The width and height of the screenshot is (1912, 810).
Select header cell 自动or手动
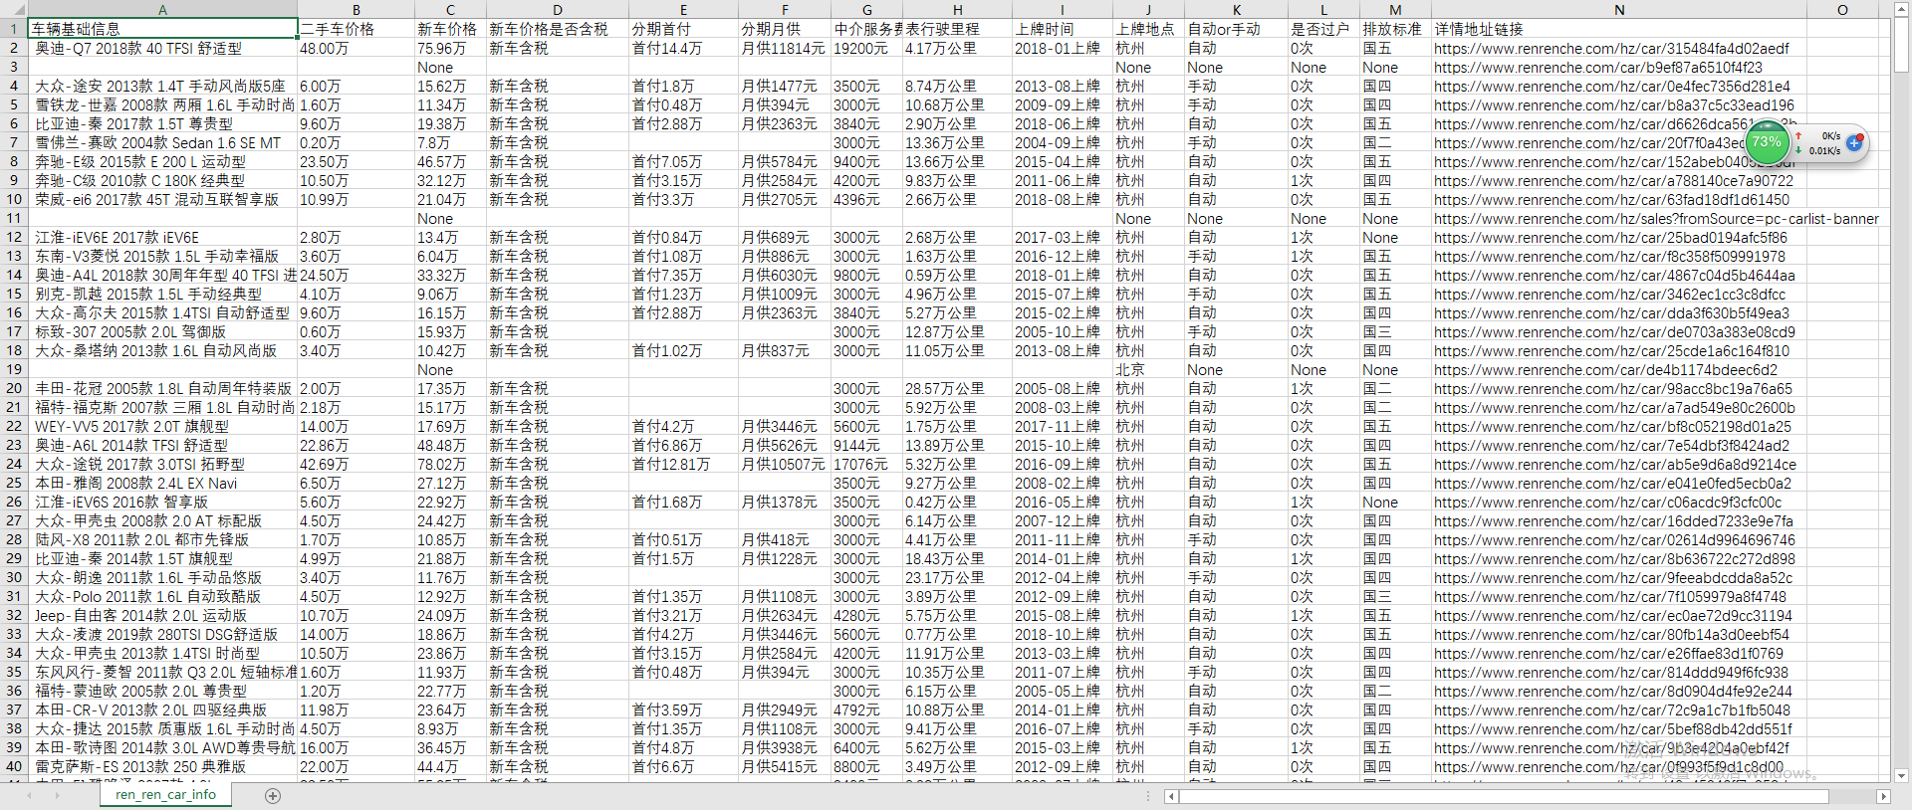[x=1236, y=29]
